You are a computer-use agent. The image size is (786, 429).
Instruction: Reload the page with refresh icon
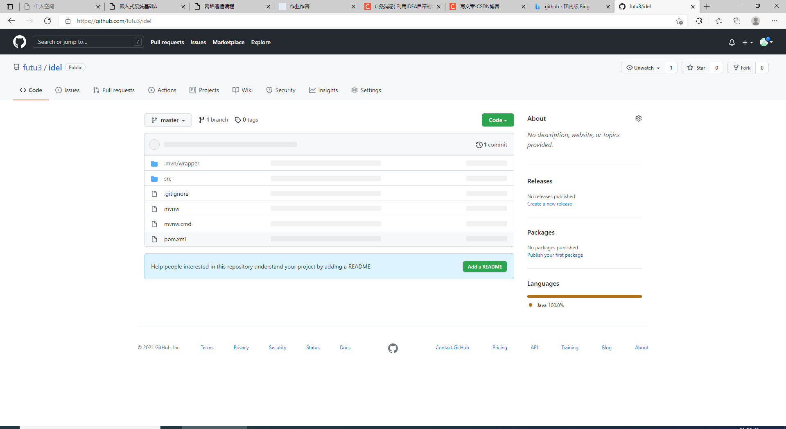47,21
